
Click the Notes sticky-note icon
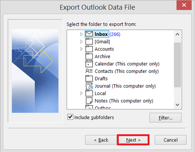(x=89, y=101)
